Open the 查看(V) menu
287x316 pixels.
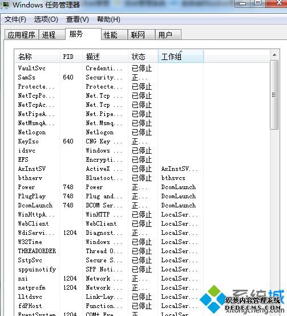[x=78, y=19]
